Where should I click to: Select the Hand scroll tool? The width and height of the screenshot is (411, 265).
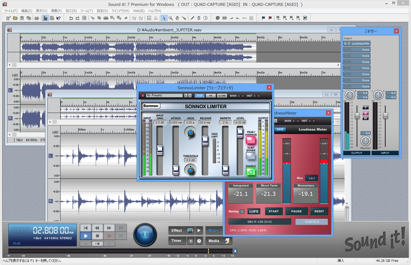[177, 18]
